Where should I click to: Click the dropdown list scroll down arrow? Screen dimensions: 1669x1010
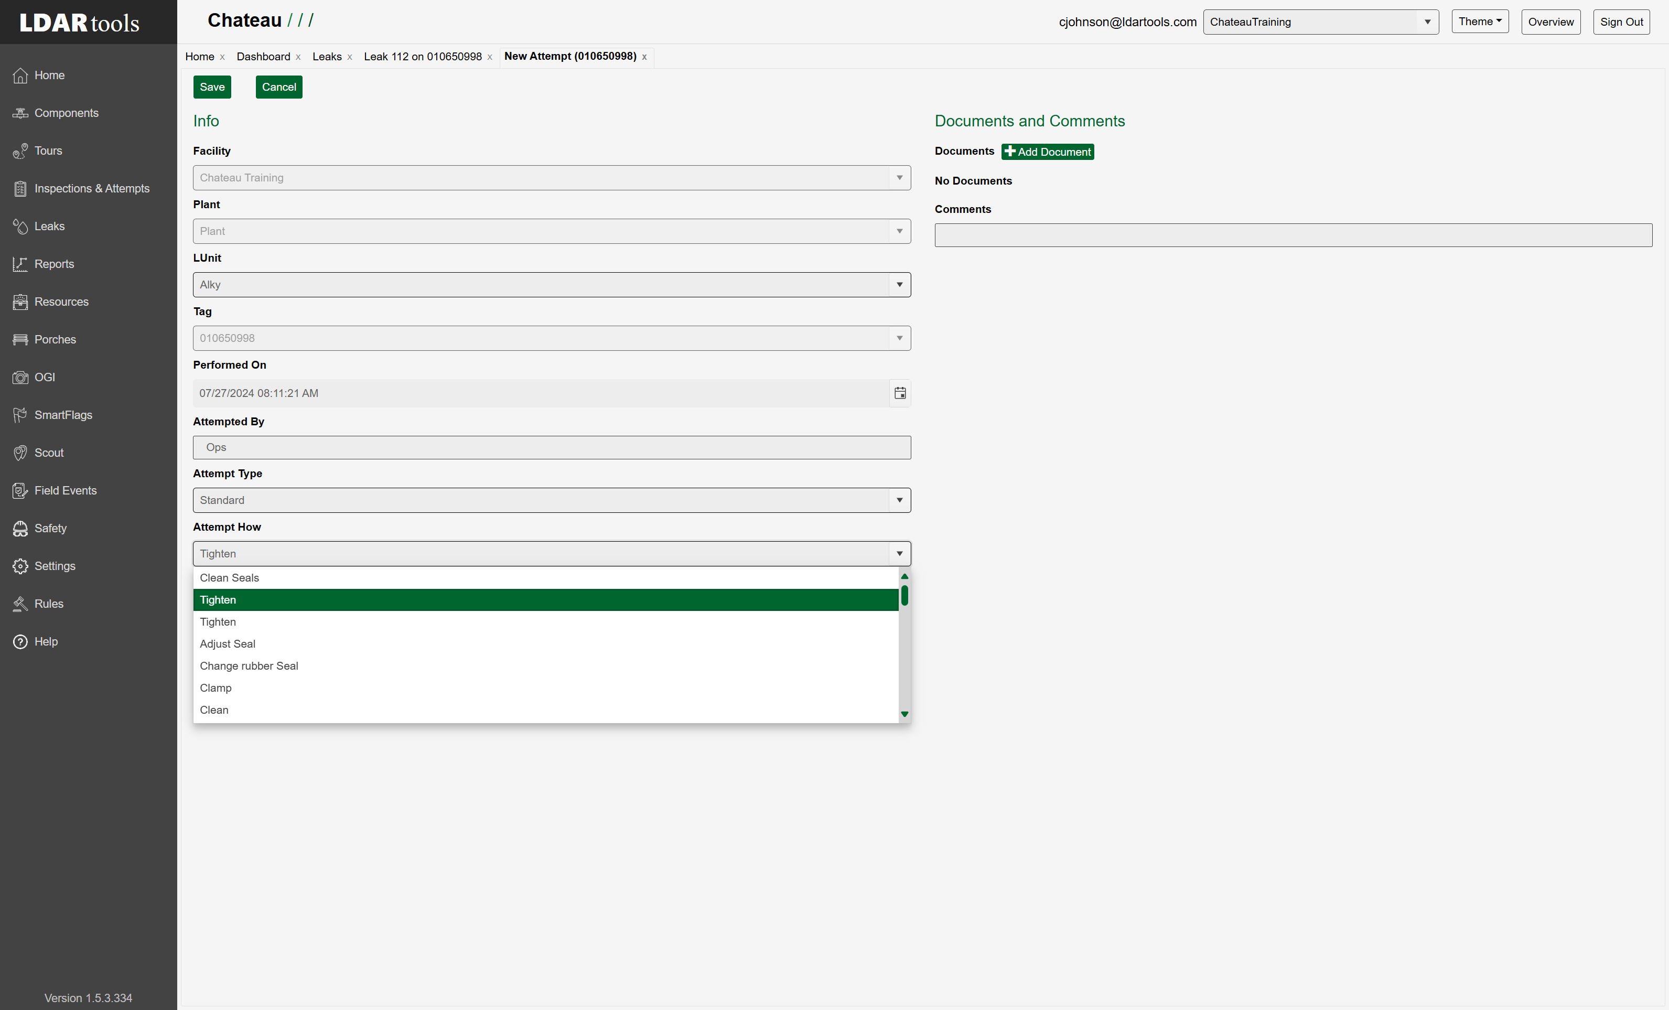[905, 714]
